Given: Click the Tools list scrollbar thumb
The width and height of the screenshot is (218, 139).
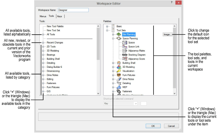Looking at the screenshot, I should (x=98, y=44).
